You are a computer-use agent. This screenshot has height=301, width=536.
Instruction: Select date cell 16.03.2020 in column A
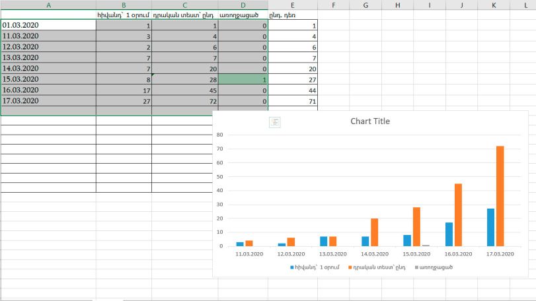click(48, 90)
